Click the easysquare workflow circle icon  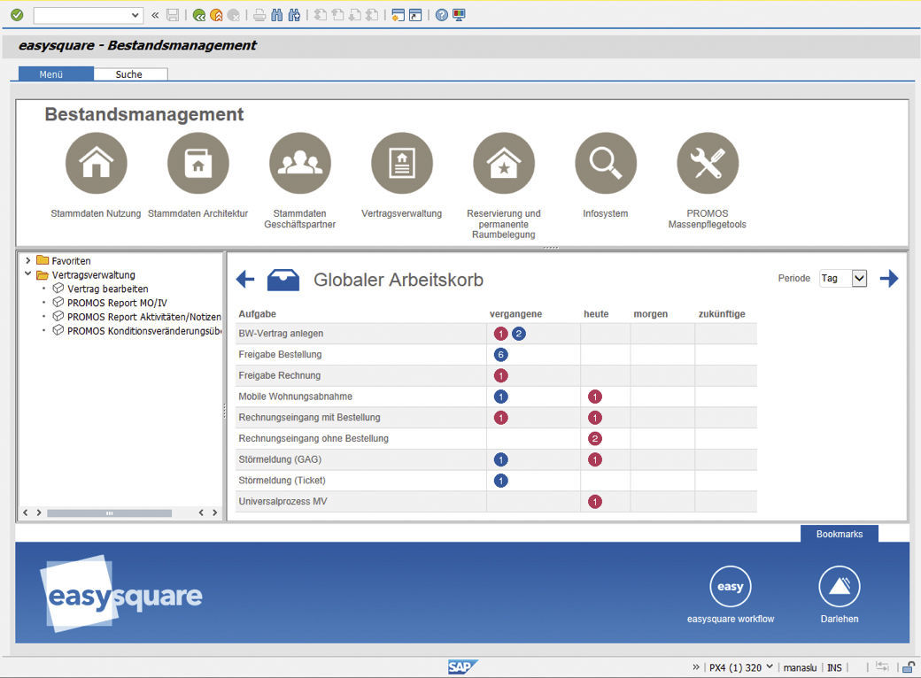[x=730, y=585]
